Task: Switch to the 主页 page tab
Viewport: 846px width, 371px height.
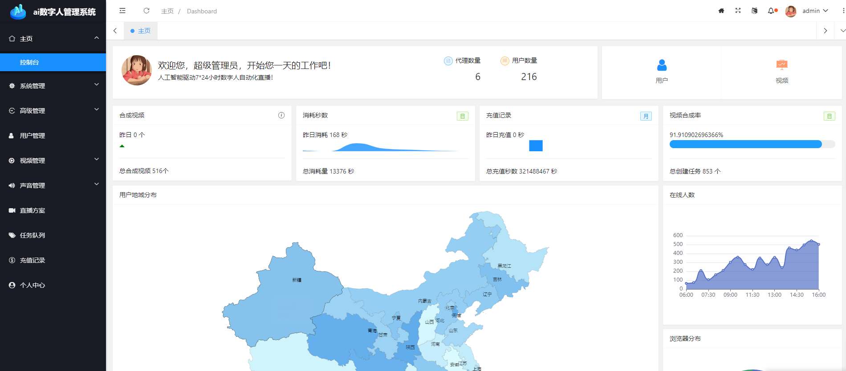Action: (141, 31)
